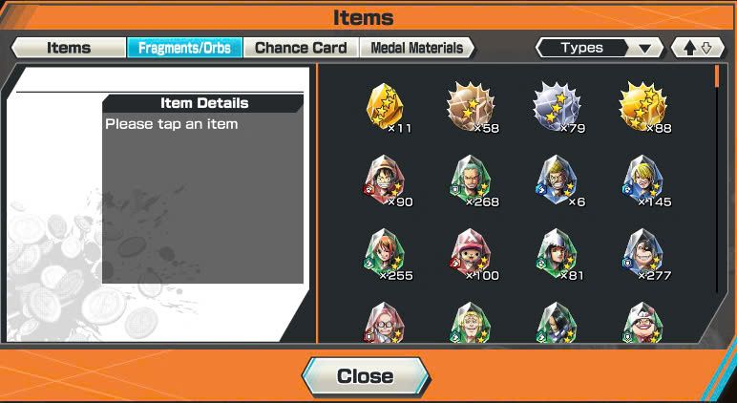
Task: Click the Close button
Action: [x=366, y=376]
